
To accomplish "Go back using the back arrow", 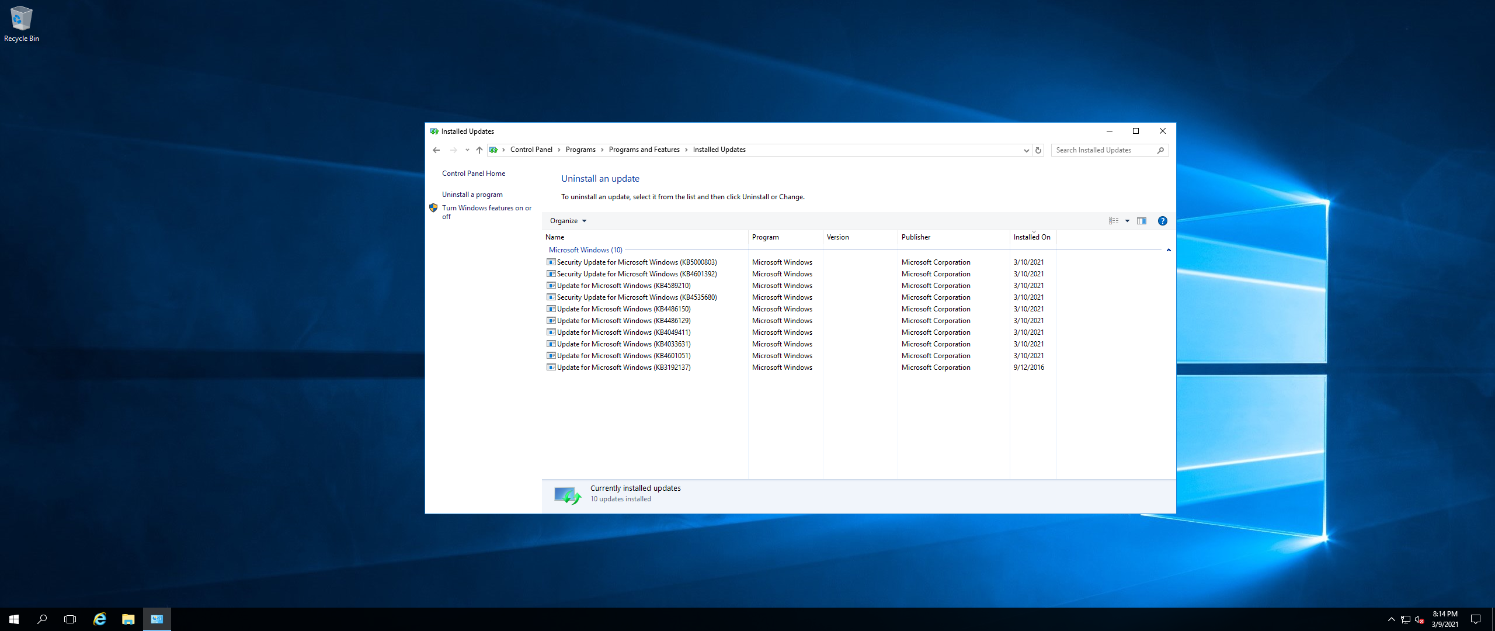I will 436,150.
